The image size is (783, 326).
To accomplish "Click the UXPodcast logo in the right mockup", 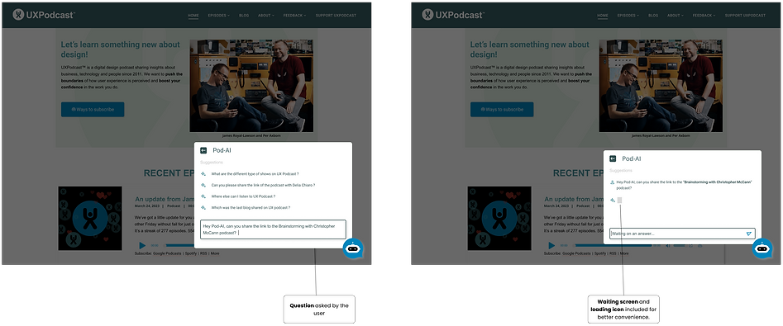I will (x=453, y=15).
